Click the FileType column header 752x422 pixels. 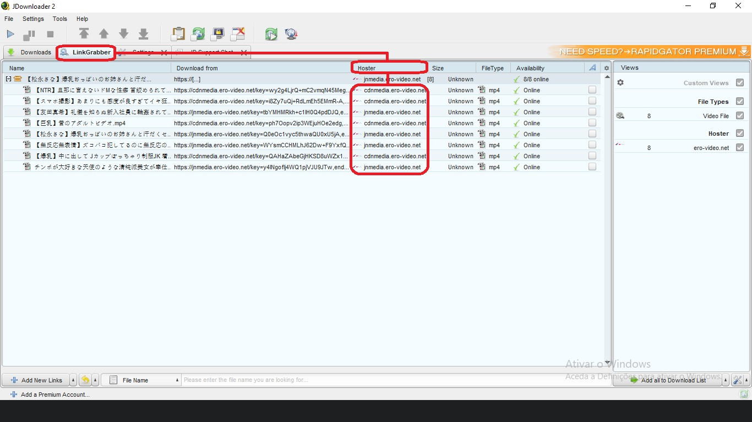point(493,68)
